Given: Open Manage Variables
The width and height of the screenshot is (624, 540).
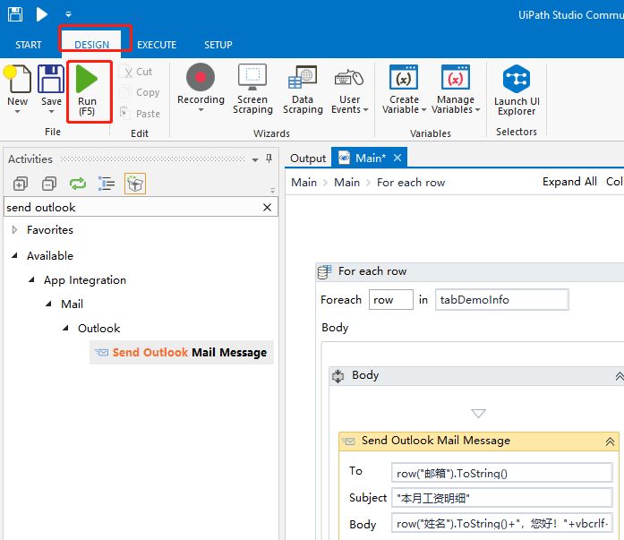Looking at the screenshot, I should (x=456, y=90).
